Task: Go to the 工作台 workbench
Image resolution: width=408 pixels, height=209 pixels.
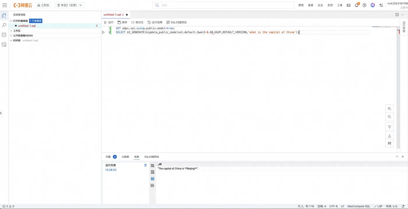Action: click(43, 5)
